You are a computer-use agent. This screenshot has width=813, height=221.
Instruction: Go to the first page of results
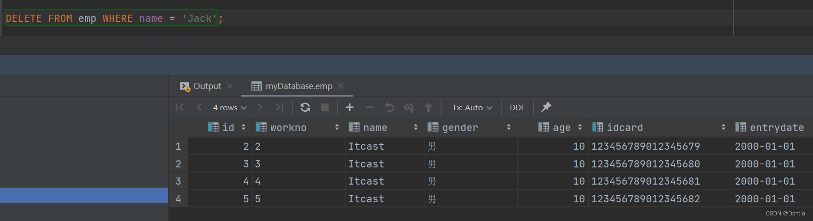coord(180,107)
